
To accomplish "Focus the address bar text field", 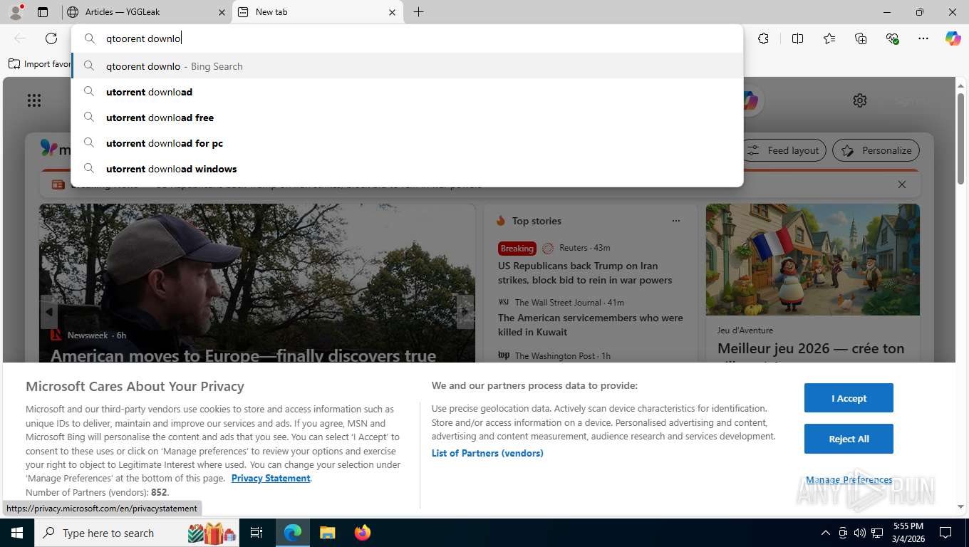I will coord(407,38).
